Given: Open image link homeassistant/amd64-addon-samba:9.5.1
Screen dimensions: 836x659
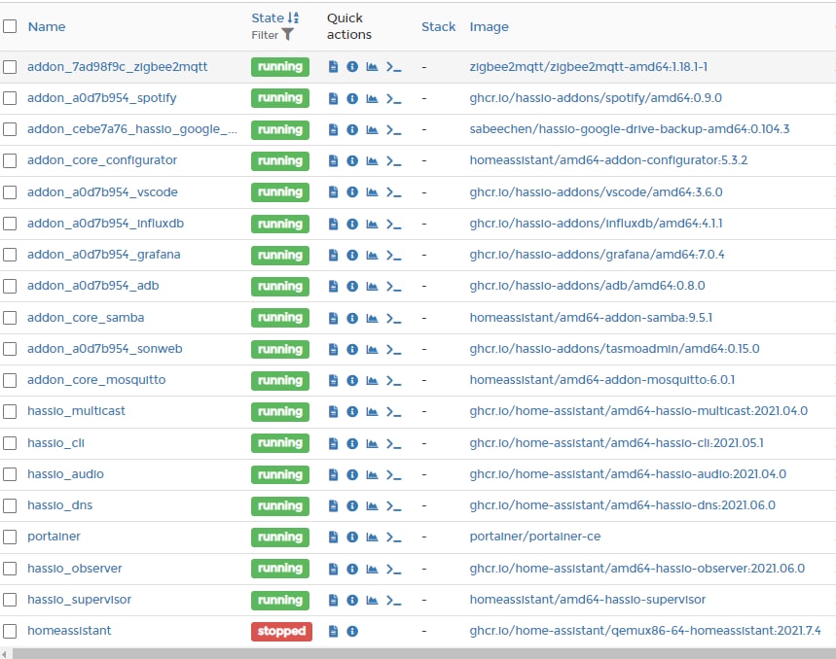Looking at the screenshot, I should pyautogui.click(x=591, y=318).
